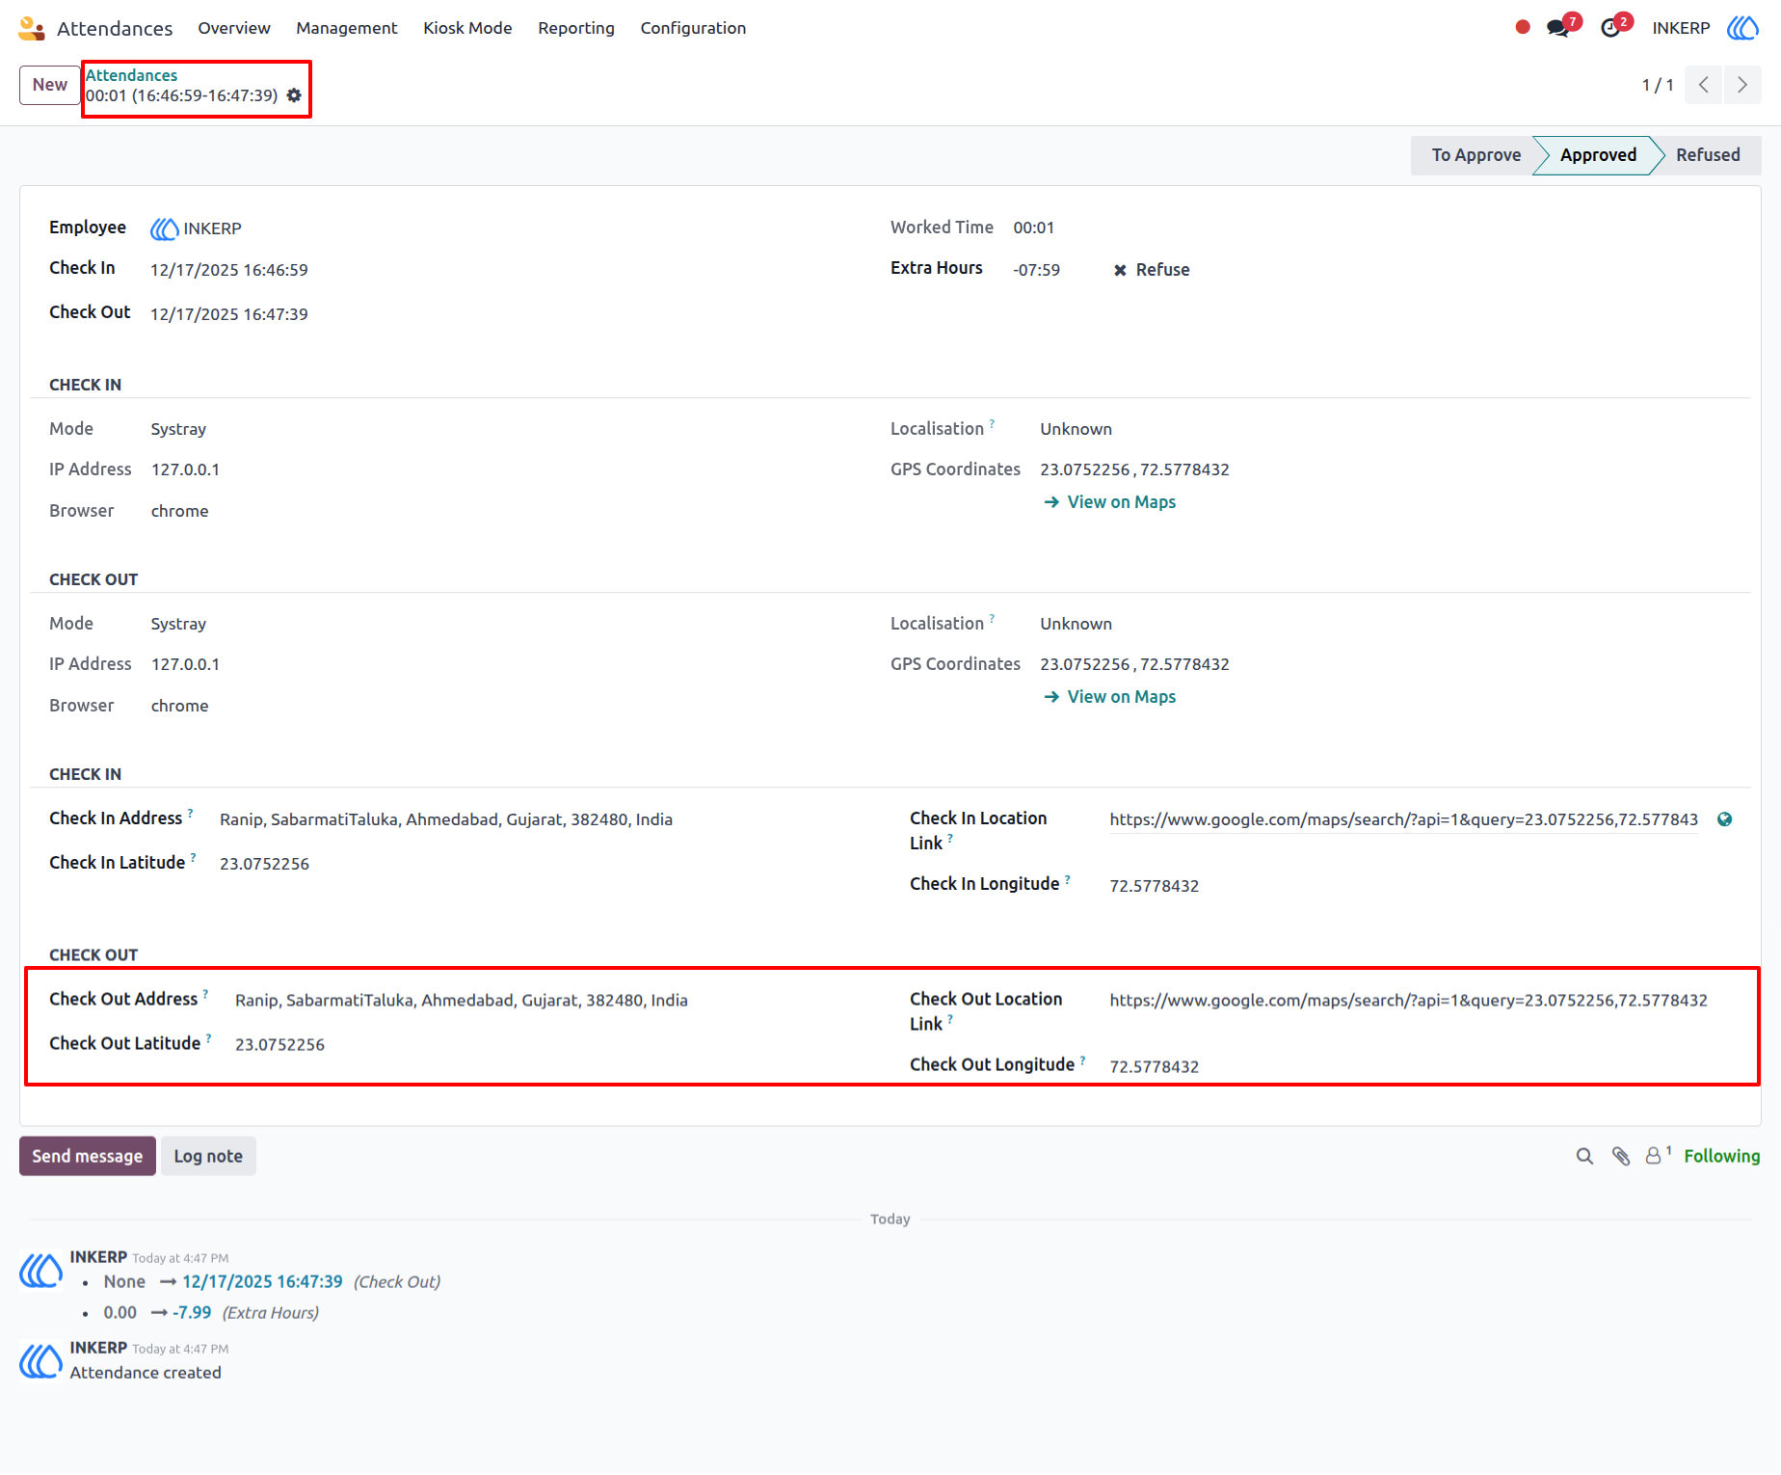Go to next record arrow
Screen dimensions: 1781x1475
pyautogui.click(x=1742, y=85)
